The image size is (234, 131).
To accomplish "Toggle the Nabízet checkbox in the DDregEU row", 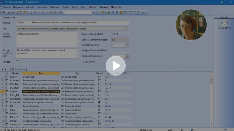I will coord(99,95).
